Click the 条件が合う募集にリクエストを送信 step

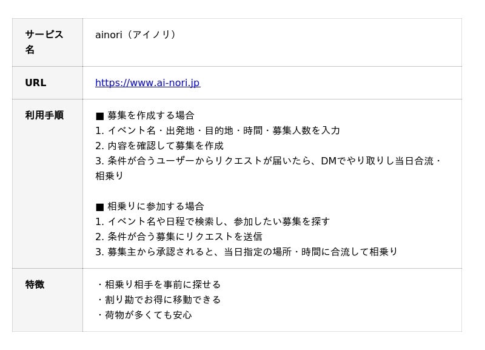(179, 237)
